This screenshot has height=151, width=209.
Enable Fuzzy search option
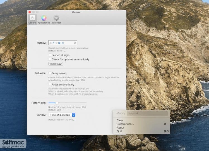pyautogui.click(x=50, y=73)
